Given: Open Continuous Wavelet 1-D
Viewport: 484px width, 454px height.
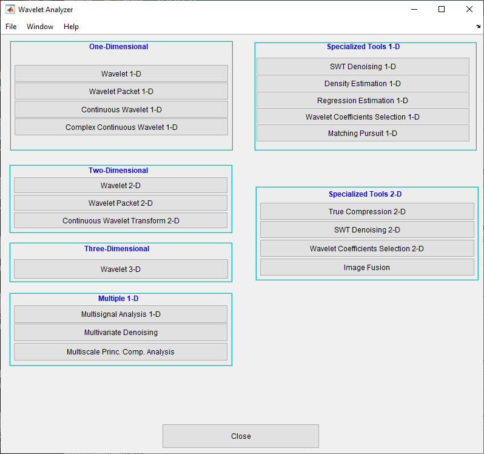Looking at the screenshot, I should (x=121, y=109).
